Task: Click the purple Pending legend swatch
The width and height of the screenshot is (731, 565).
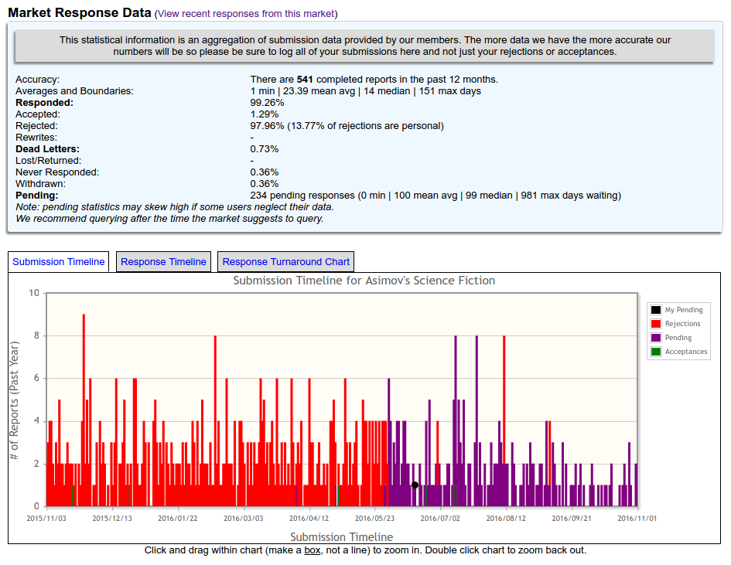Action: tap(656, 338)
